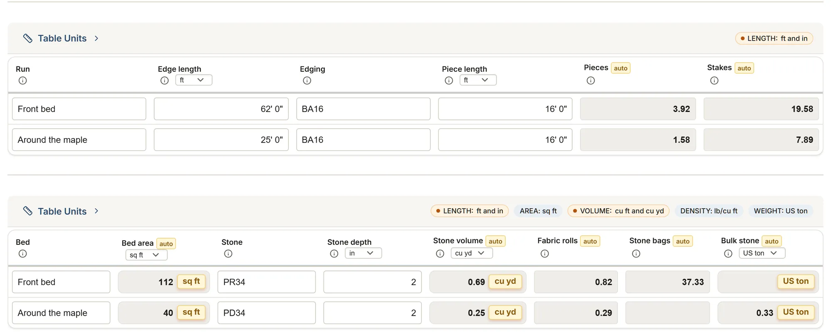Viewport: 831px width, 336px height.
Task: Show info for the Run column
Action: (x=23, y=80)
